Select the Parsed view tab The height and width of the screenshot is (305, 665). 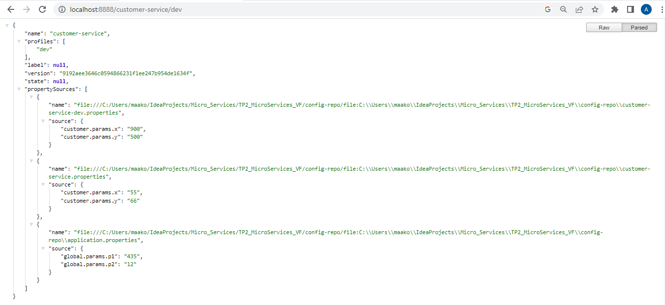coord(639,28)
